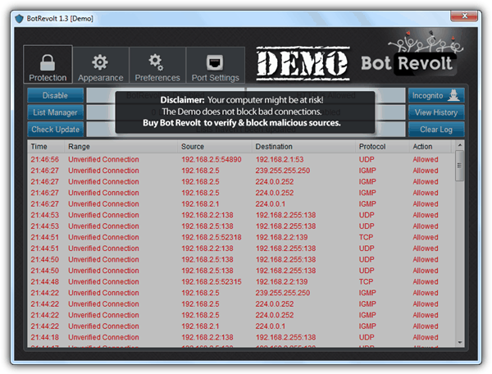Go to the Port Settings tab
The height and width of the screenshot is (374, 492).
215,66
